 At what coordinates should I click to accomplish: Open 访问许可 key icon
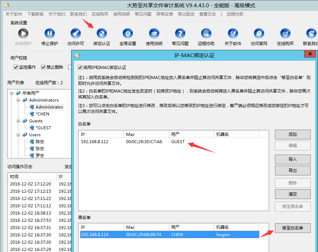coord(75,34)
